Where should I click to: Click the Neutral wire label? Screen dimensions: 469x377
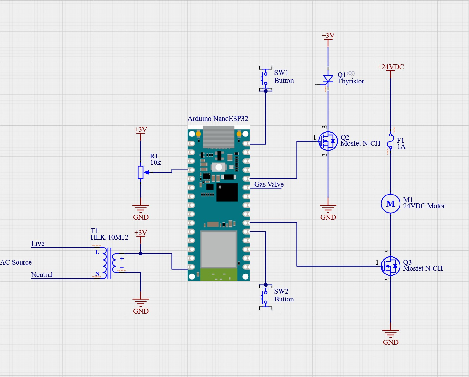[42, 275]
